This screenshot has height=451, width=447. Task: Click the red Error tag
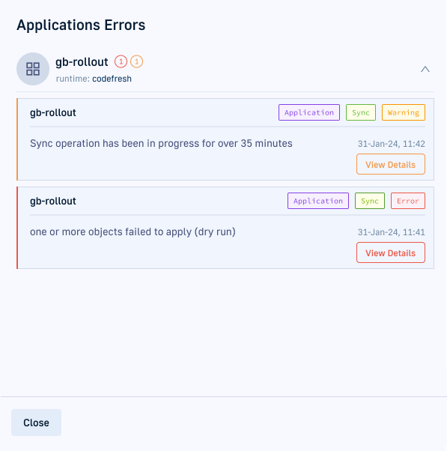[x=408, y=201]
